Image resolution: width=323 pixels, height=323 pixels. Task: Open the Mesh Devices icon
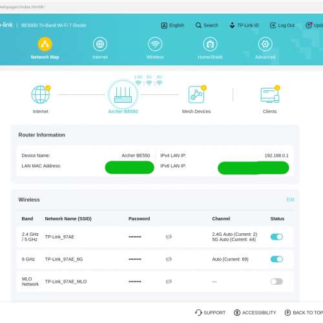pyautogui.click(x=196, y=95)
